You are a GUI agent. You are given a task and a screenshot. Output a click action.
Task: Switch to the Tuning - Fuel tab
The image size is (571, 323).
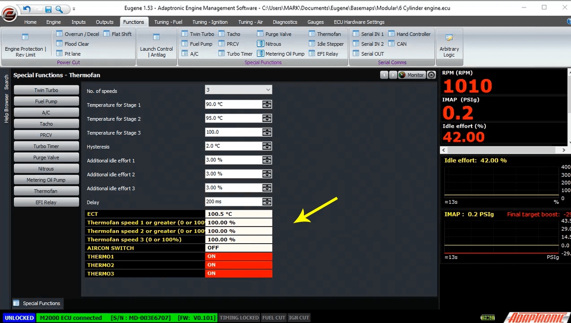click(168, 22)
